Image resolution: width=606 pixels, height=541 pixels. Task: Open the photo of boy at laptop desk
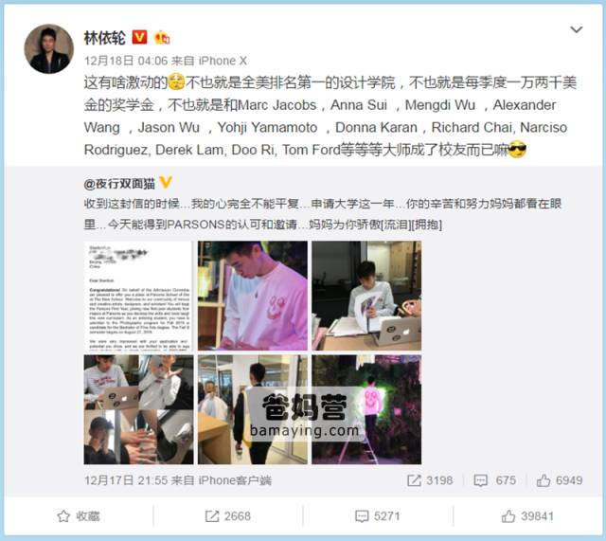pyautogui.click(x=366, y=296)
